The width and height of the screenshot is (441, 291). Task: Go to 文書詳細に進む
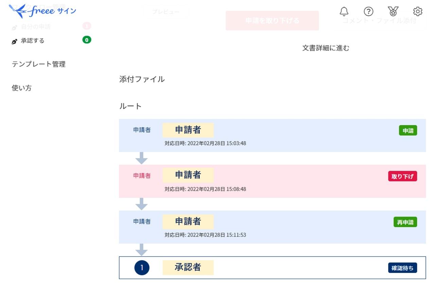(x=326, y=48)
